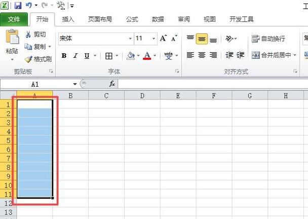Select column D header

click(x=142, y=96)
